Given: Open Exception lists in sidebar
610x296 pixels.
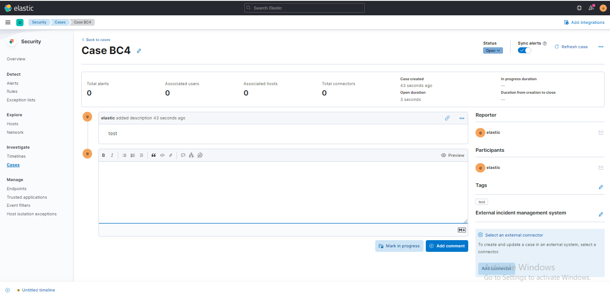Looking at the screenshot, I should click(x=21, y=100).
